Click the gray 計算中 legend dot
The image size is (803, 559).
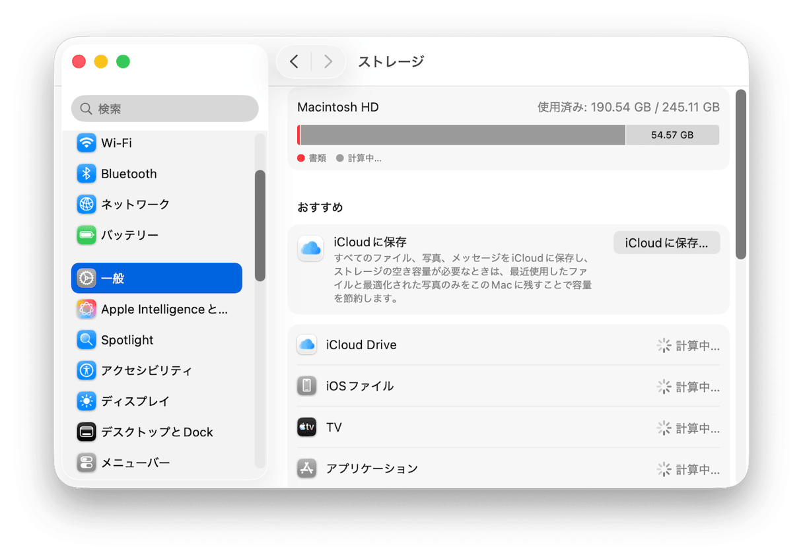340,158
